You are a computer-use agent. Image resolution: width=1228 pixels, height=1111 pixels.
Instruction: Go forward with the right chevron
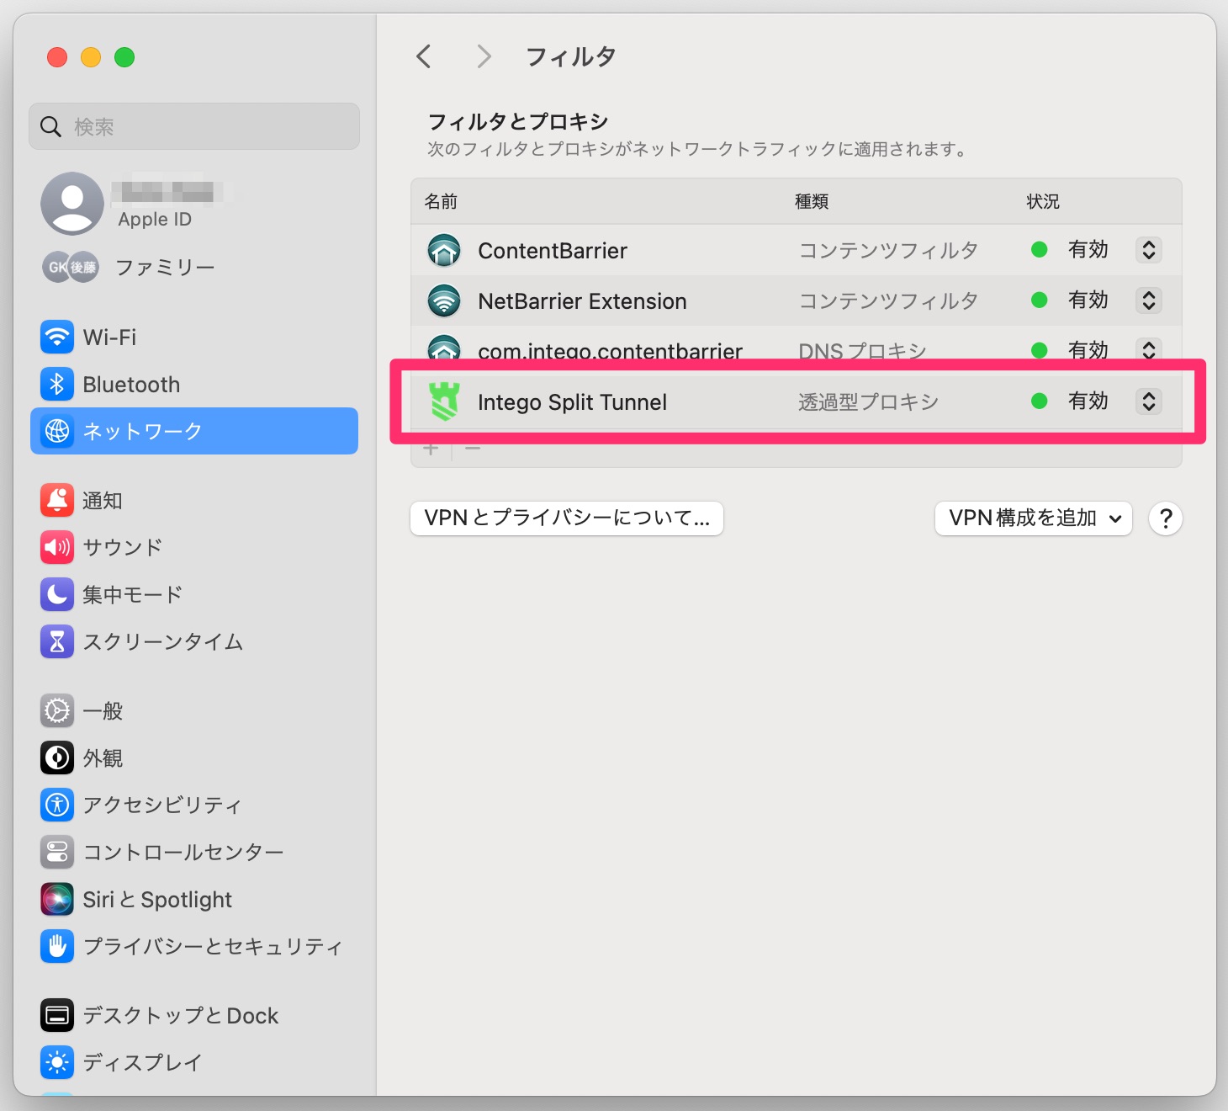(x=483, y=56)
